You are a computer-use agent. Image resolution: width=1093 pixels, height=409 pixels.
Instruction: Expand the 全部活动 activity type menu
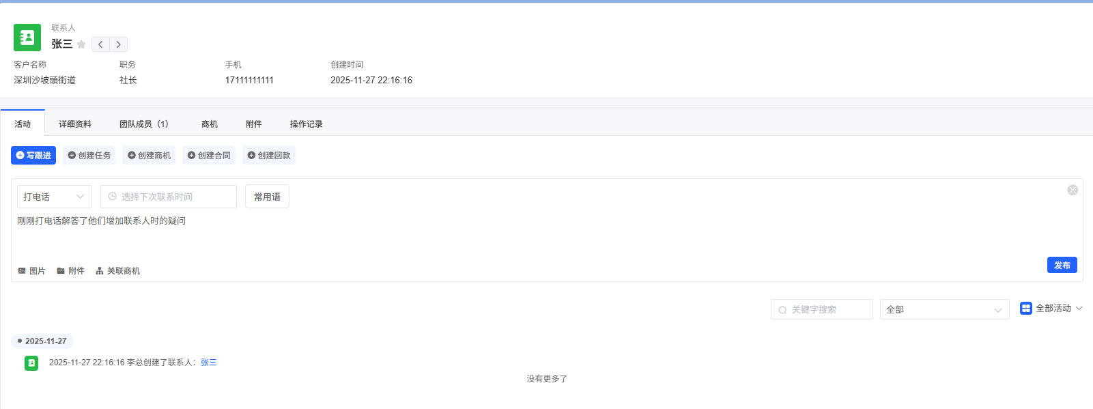[x=1051, y=309]
